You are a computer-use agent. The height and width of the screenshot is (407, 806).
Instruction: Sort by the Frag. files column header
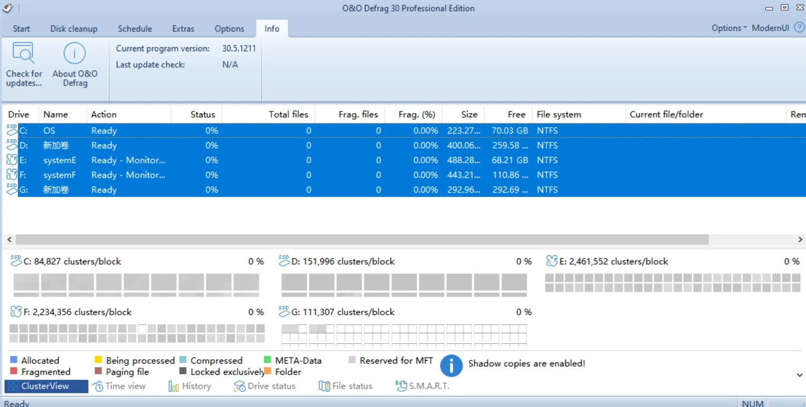[x=358, y=114]
